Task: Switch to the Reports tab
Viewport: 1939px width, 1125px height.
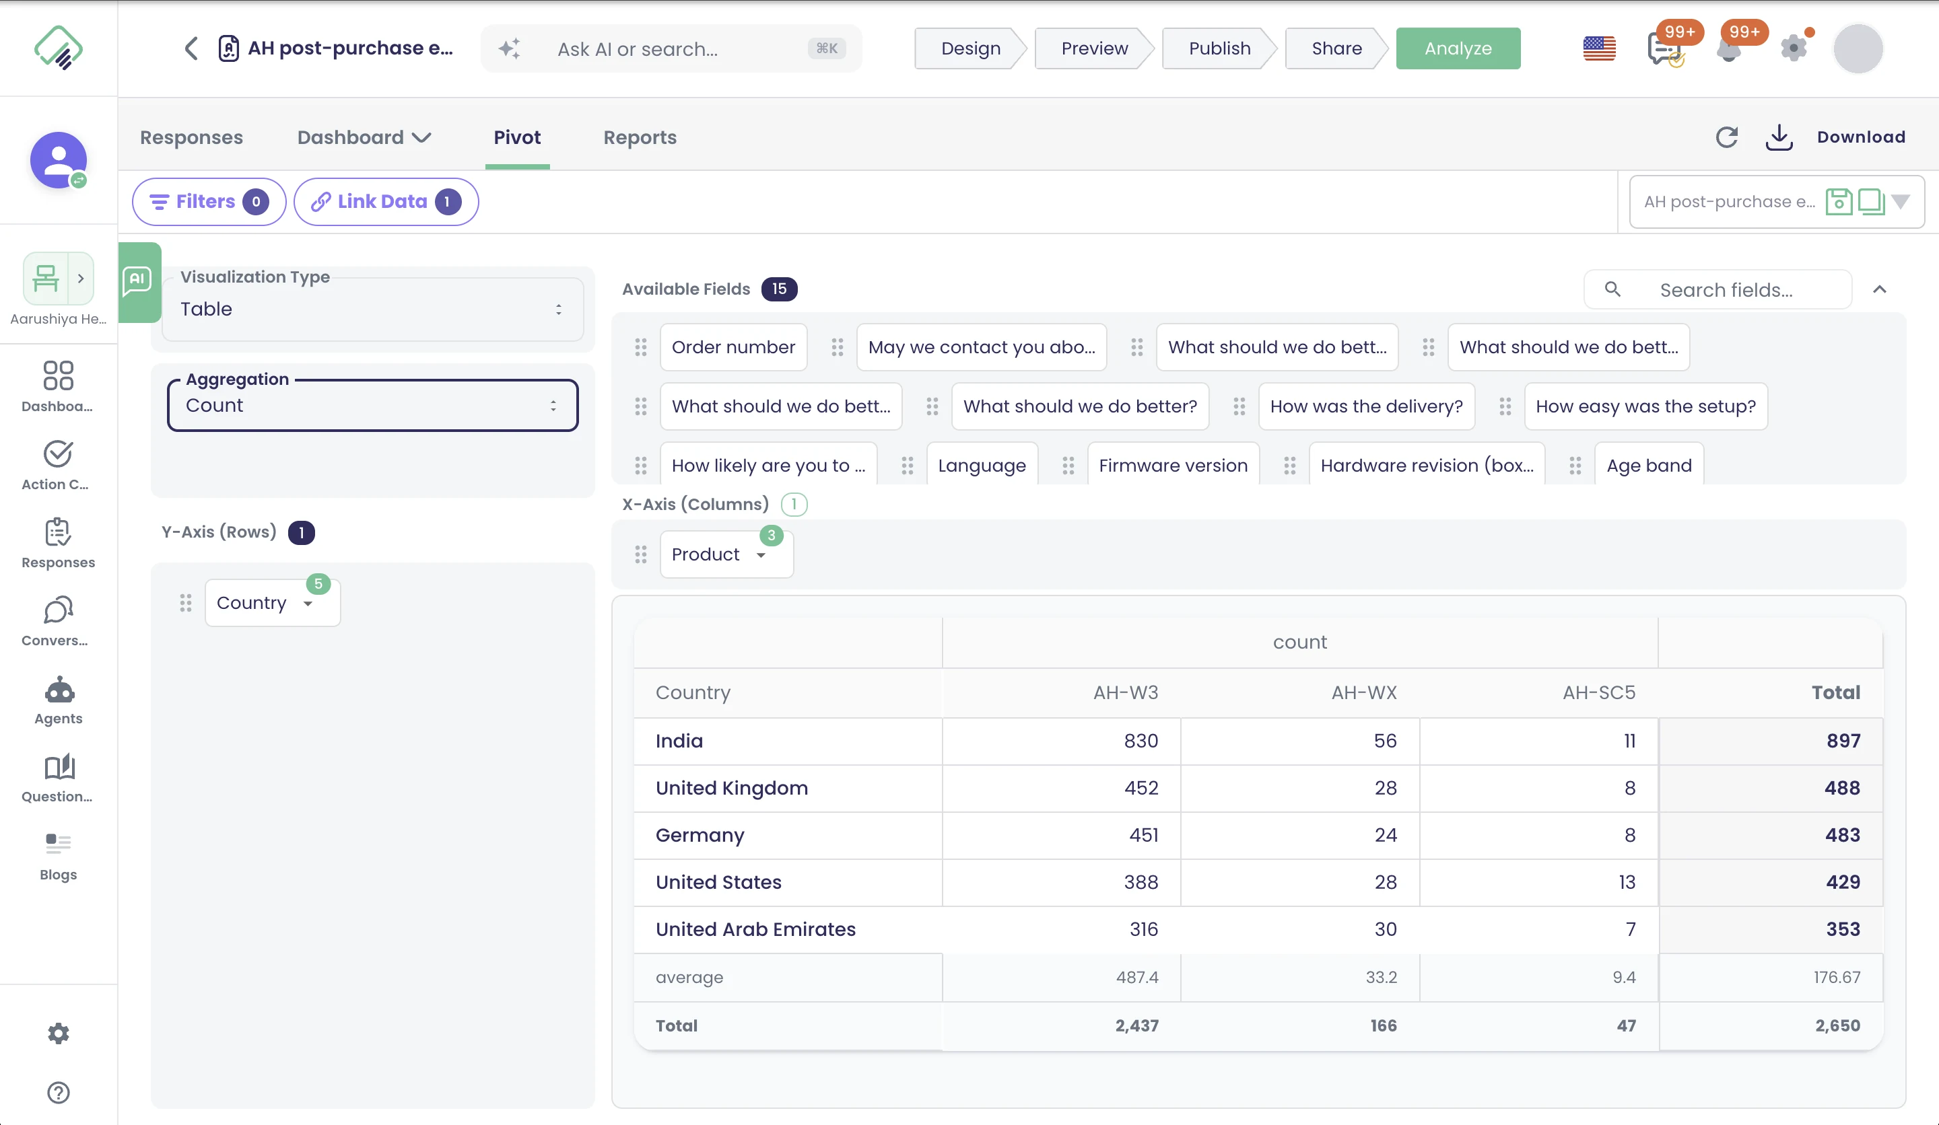Action: 640,138
